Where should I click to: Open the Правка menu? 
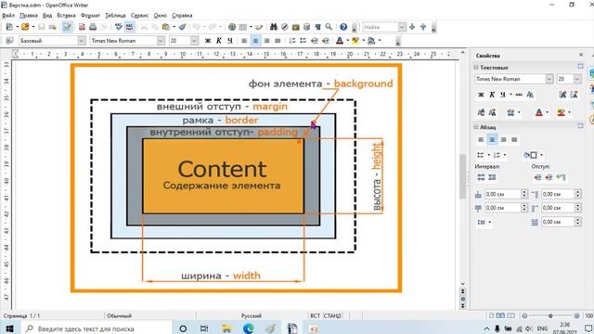pyautogui.click(x=29, y=16)
